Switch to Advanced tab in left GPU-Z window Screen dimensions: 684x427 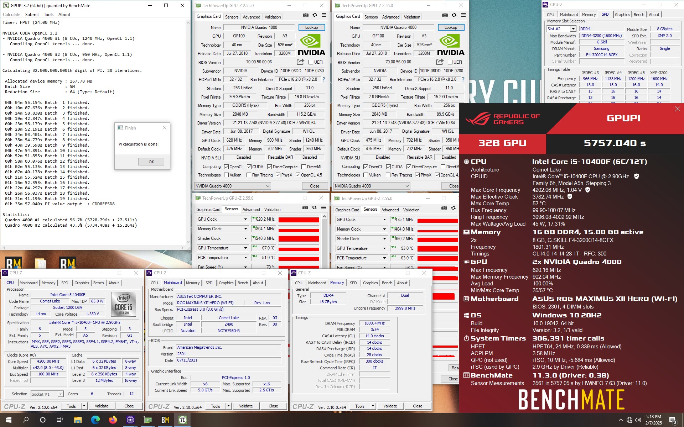click(252, 17)
